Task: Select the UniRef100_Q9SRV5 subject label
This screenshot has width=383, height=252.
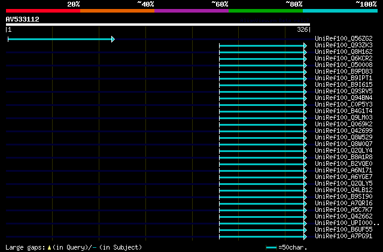Action: [344, 91]
